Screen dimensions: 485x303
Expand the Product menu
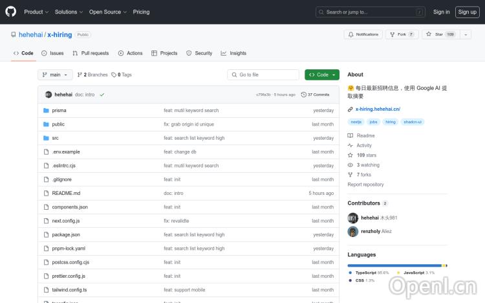coord(36,12)
